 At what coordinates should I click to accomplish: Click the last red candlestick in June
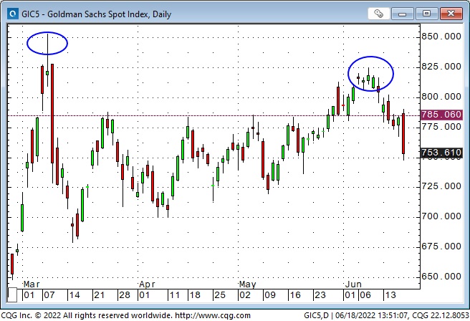[403, 133]
